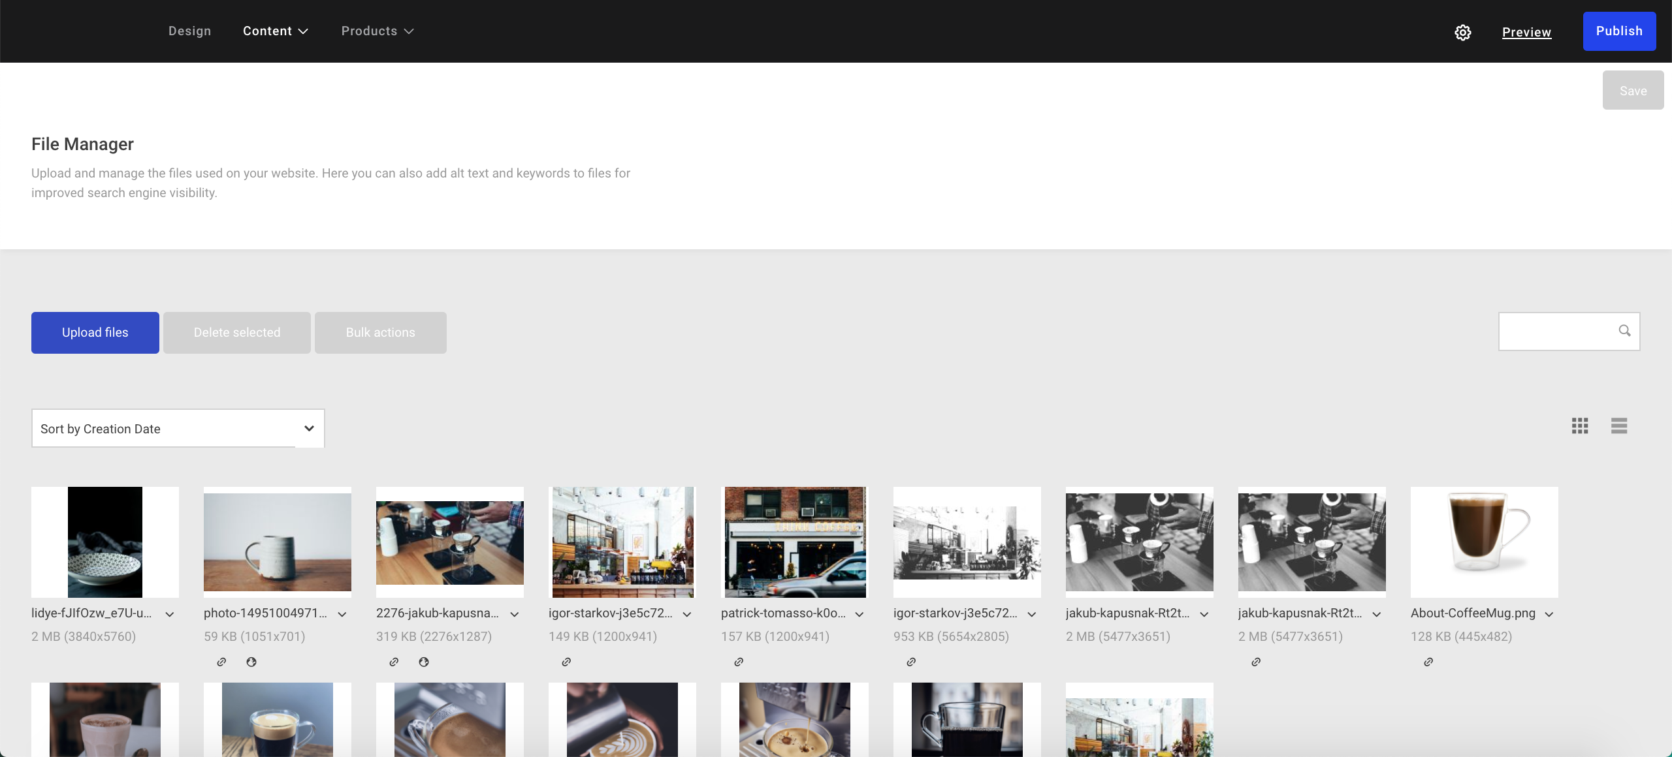Click link icon under patrick-tomasso file
Image resolution: width=1672 pixels, height=757 pixels.
[739, 662]
